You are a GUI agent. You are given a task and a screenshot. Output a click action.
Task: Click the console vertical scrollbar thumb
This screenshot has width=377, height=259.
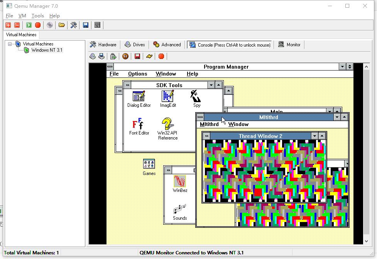[x=366, y=152]
